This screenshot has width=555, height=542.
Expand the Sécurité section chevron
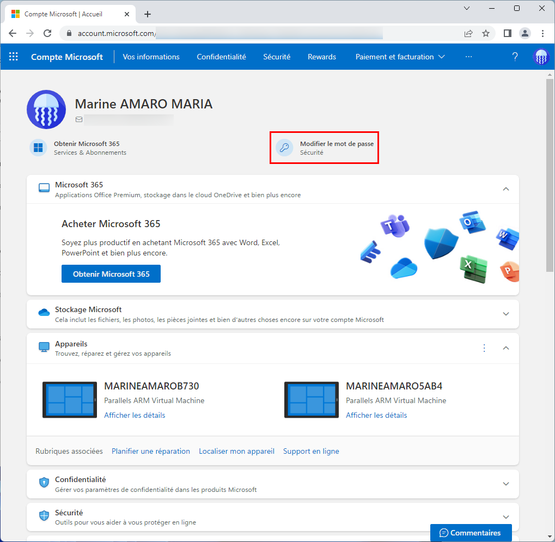[506, 517]
